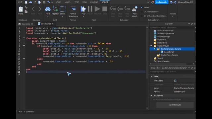
Task: Click the Undo arrow in title bar
Action: point(49,2)
